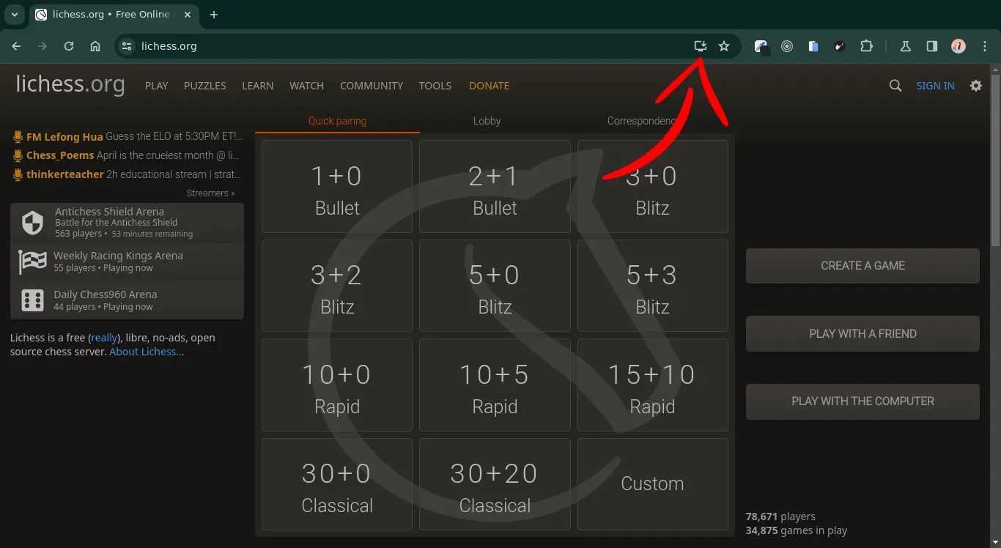The height and width of the screenshot is (548, 1001).
Task: Select the Quick pairing tab
Action: (337, 121)
